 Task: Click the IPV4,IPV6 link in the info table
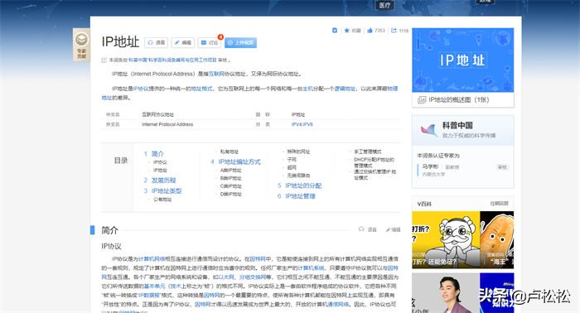point(302,124)
